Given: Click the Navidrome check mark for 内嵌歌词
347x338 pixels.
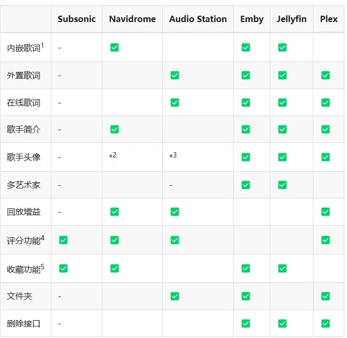Looking at the screenshot, I should point(114,47).
